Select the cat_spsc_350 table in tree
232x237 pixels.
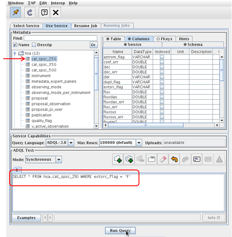coord(44,65)
